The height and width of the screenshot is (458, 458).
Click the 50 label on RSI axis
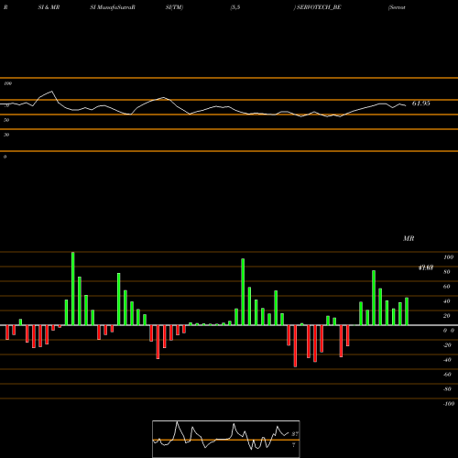pyautogui.click(x=6, y=120)
